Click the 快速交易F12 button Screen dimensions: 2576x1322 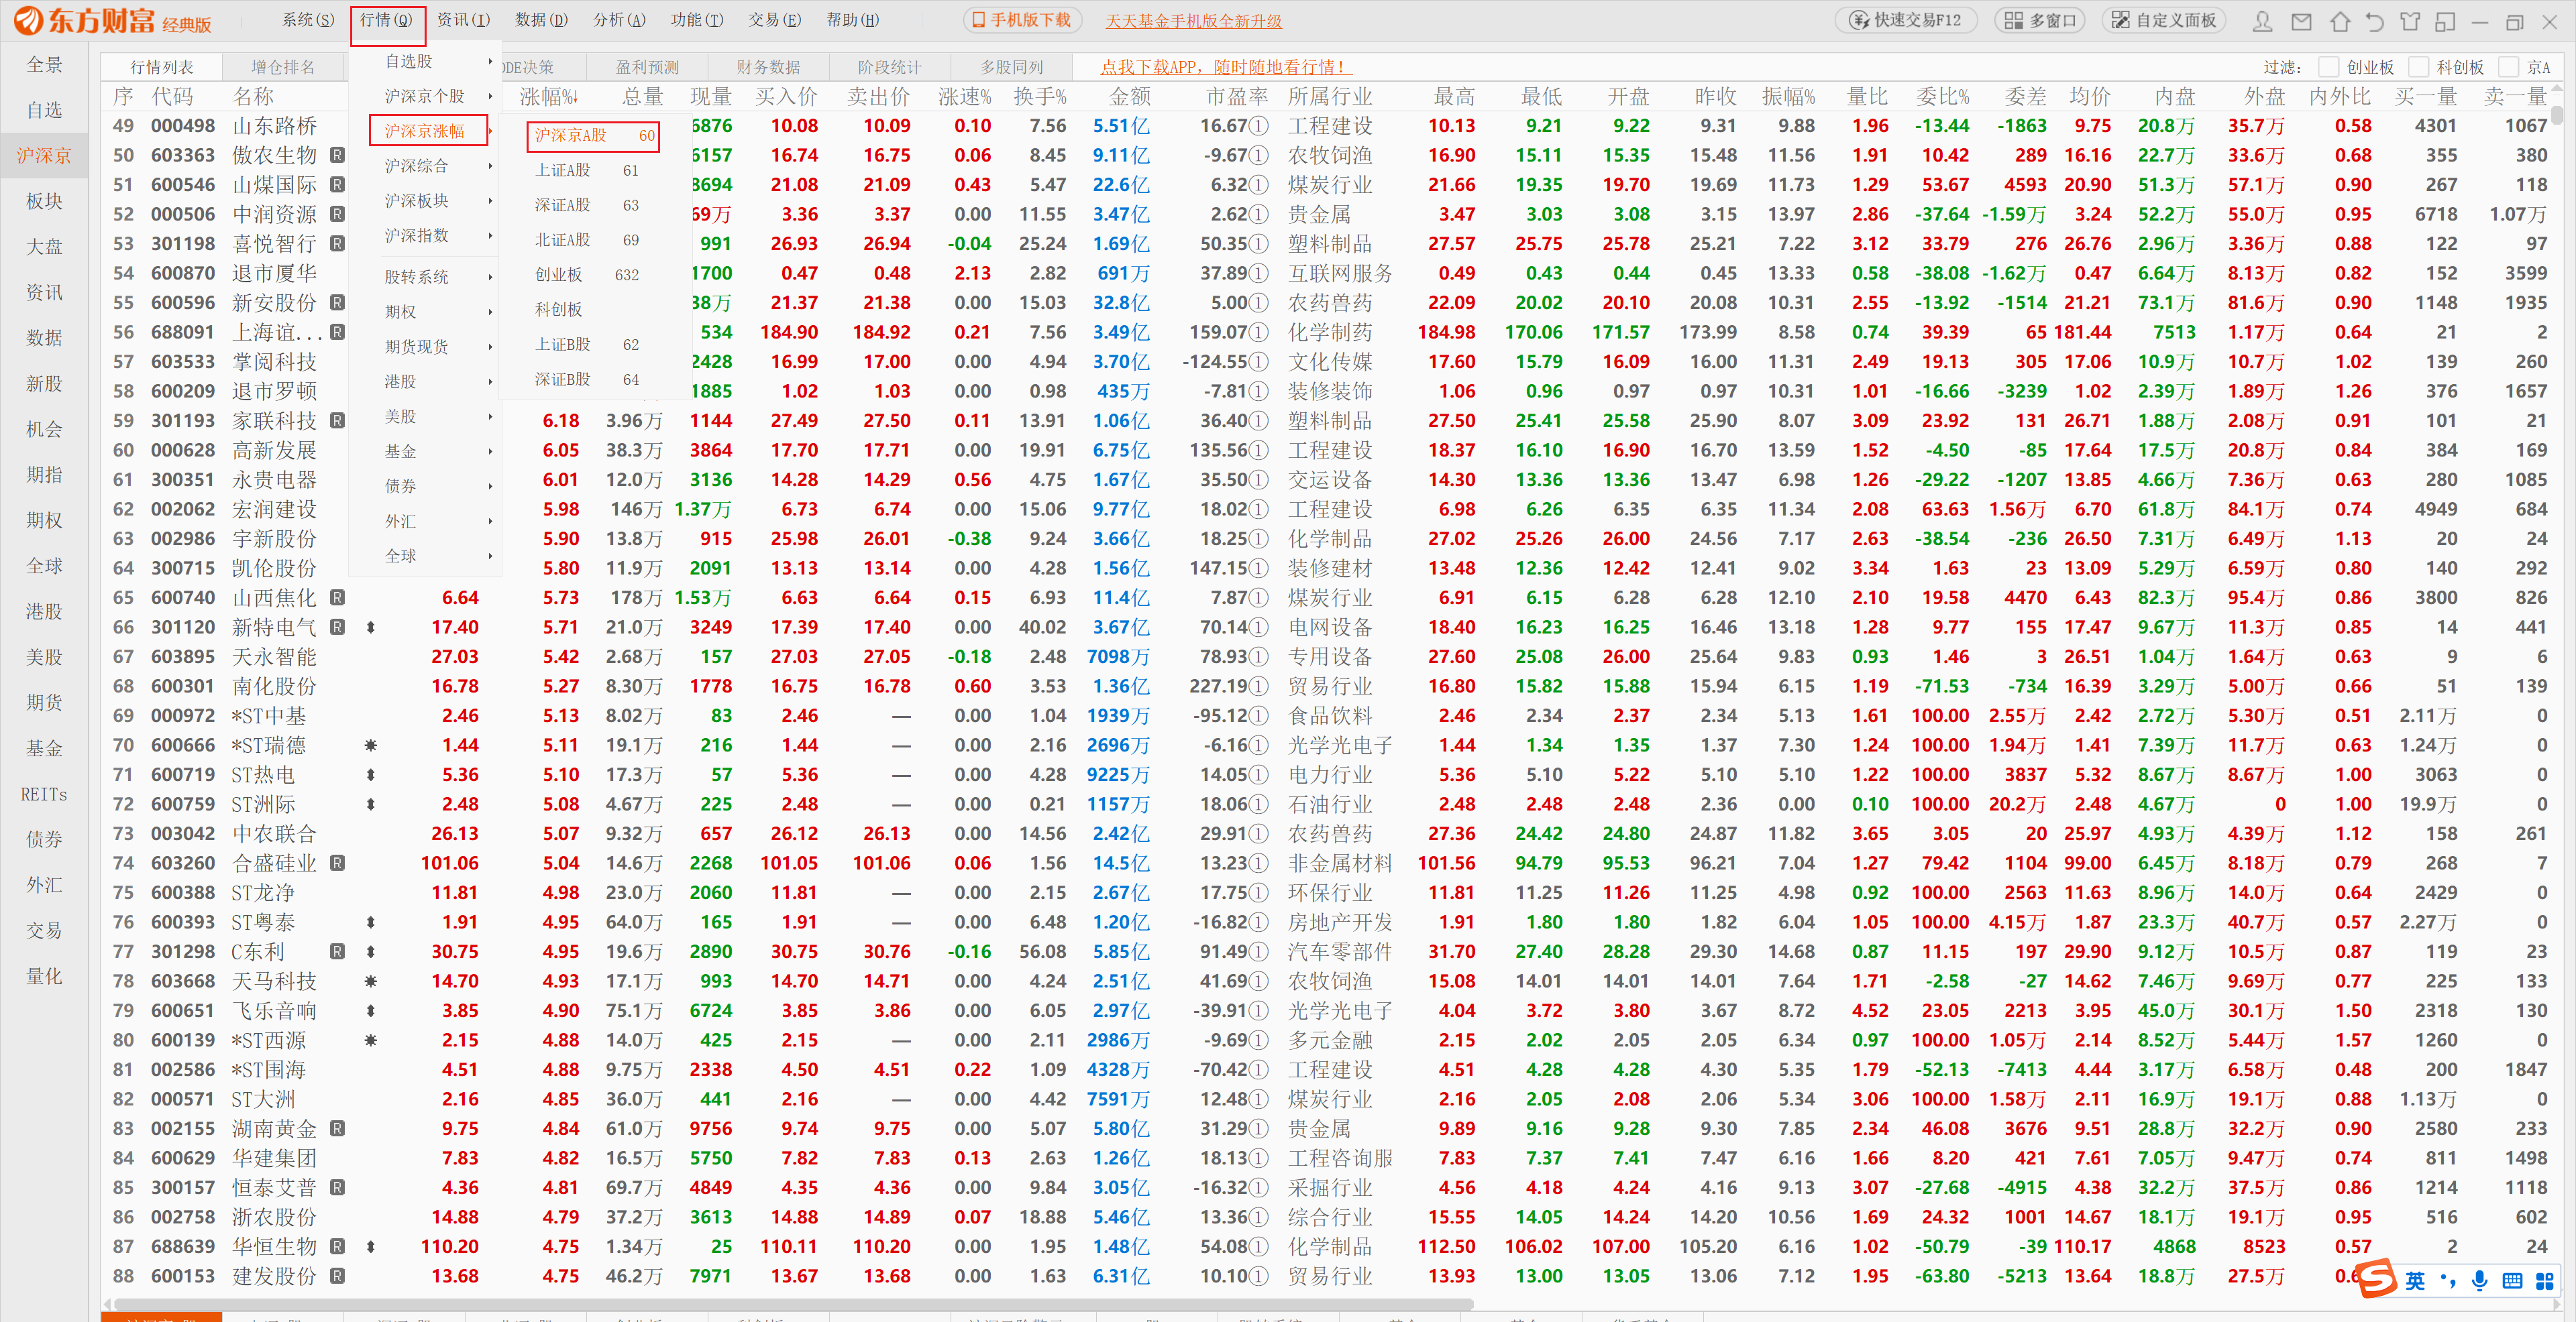click(1905, 20)
